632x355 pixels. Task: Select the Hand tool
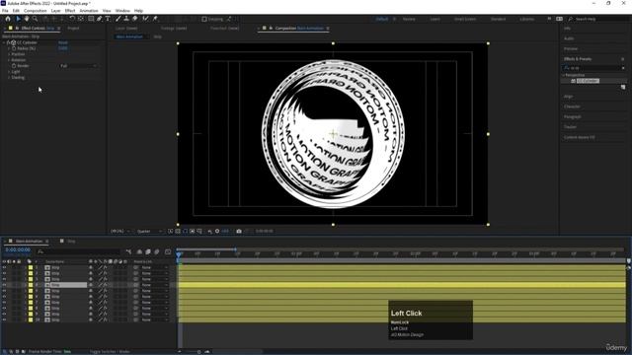point(27,19)
